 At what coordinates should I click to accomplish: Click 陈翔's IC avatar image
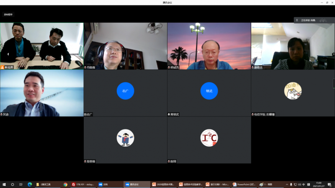click(x=209, y=137)
